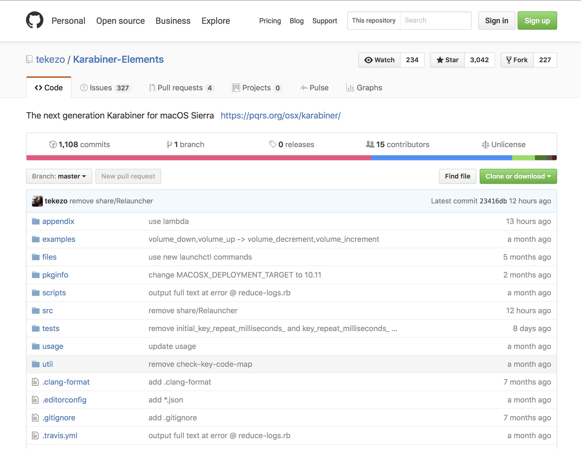Click the usage folder icon
The height and width of the screenshot is (449, 581).
point(36,346)
